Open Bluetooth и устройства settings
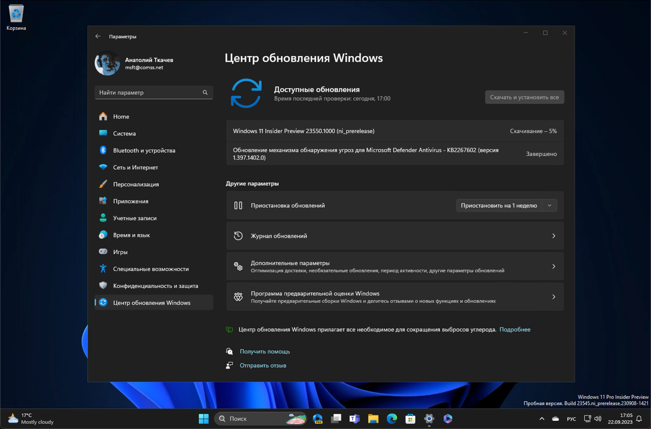651x429 pixels. click(x=144, y=150)
